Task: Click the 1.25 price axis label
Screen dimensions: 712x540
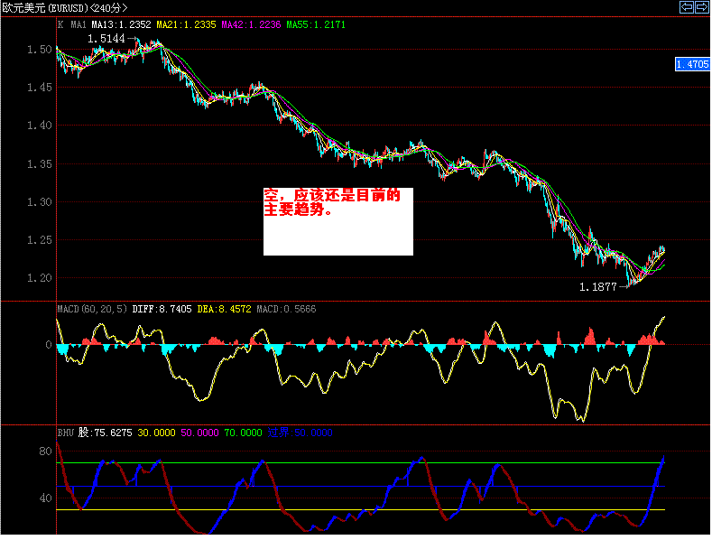Action: click(40, 240)
